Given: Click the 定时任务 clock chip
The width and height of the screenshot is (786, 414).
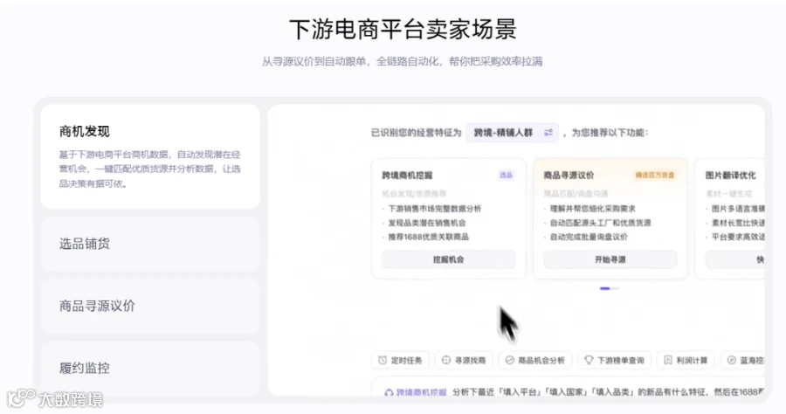Looking at the screenshot, I should tap(400, 360).
